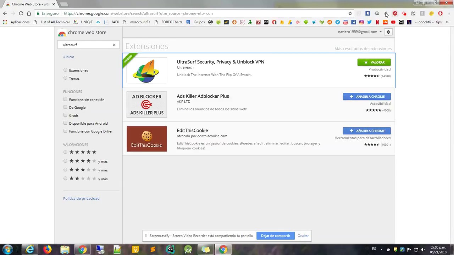Viewport: 454px width, 255px height.
Task: Open the JAFX bookmark
Action: (x=111, y=22)
